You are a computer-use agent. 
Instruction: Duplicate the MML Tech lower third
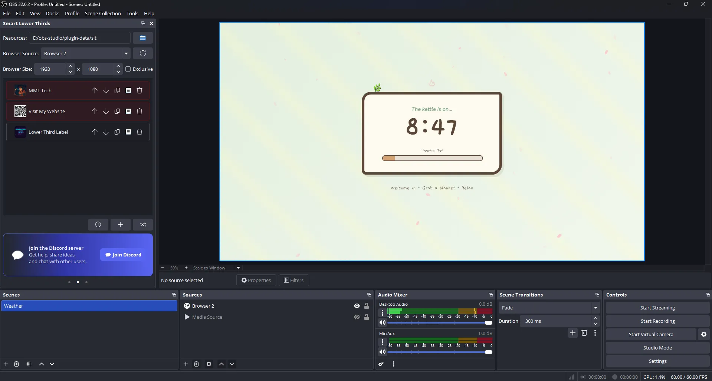[x=117, y=90]
